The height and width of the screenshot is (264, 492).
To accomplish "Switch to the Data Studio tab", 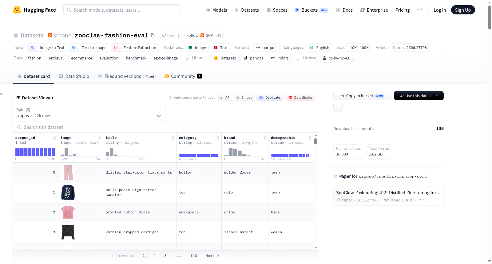I will 74,76.
